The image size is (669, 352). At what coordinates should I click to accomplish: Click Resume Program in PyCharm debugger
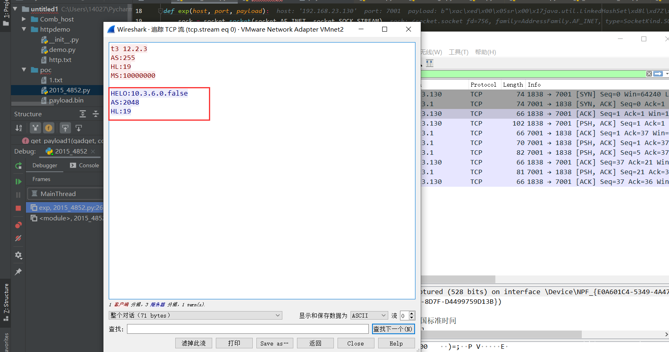[x=18, y=181]
